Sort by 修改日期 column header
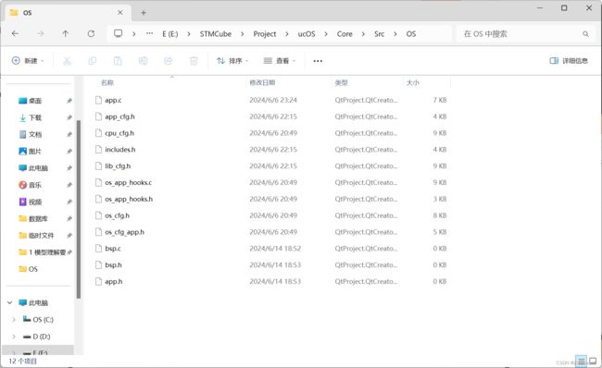Screen dimensions: 602x368 coord(262,82)
